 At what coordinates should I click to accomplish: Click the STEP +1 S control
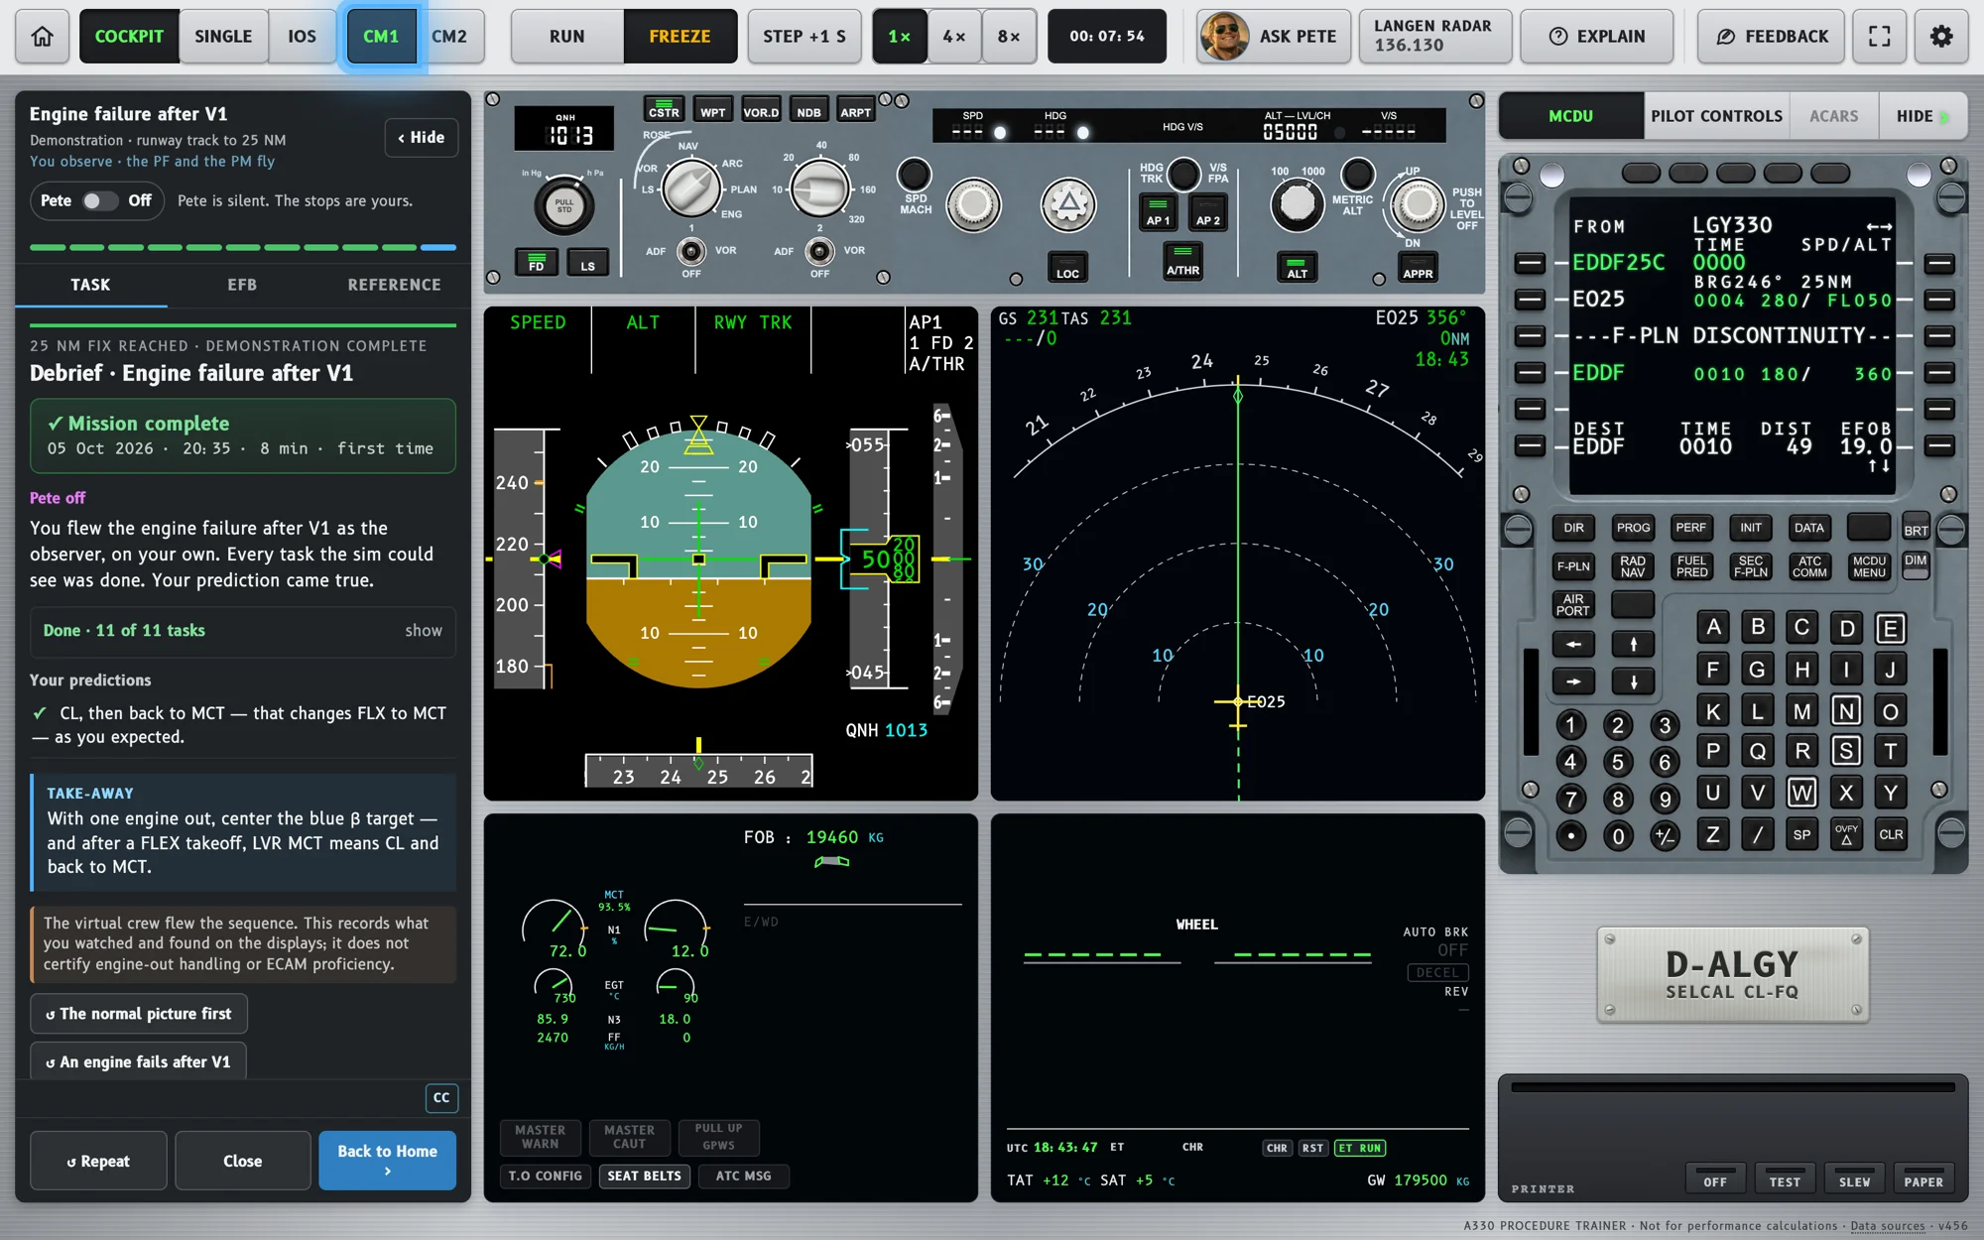pos(805,37)
